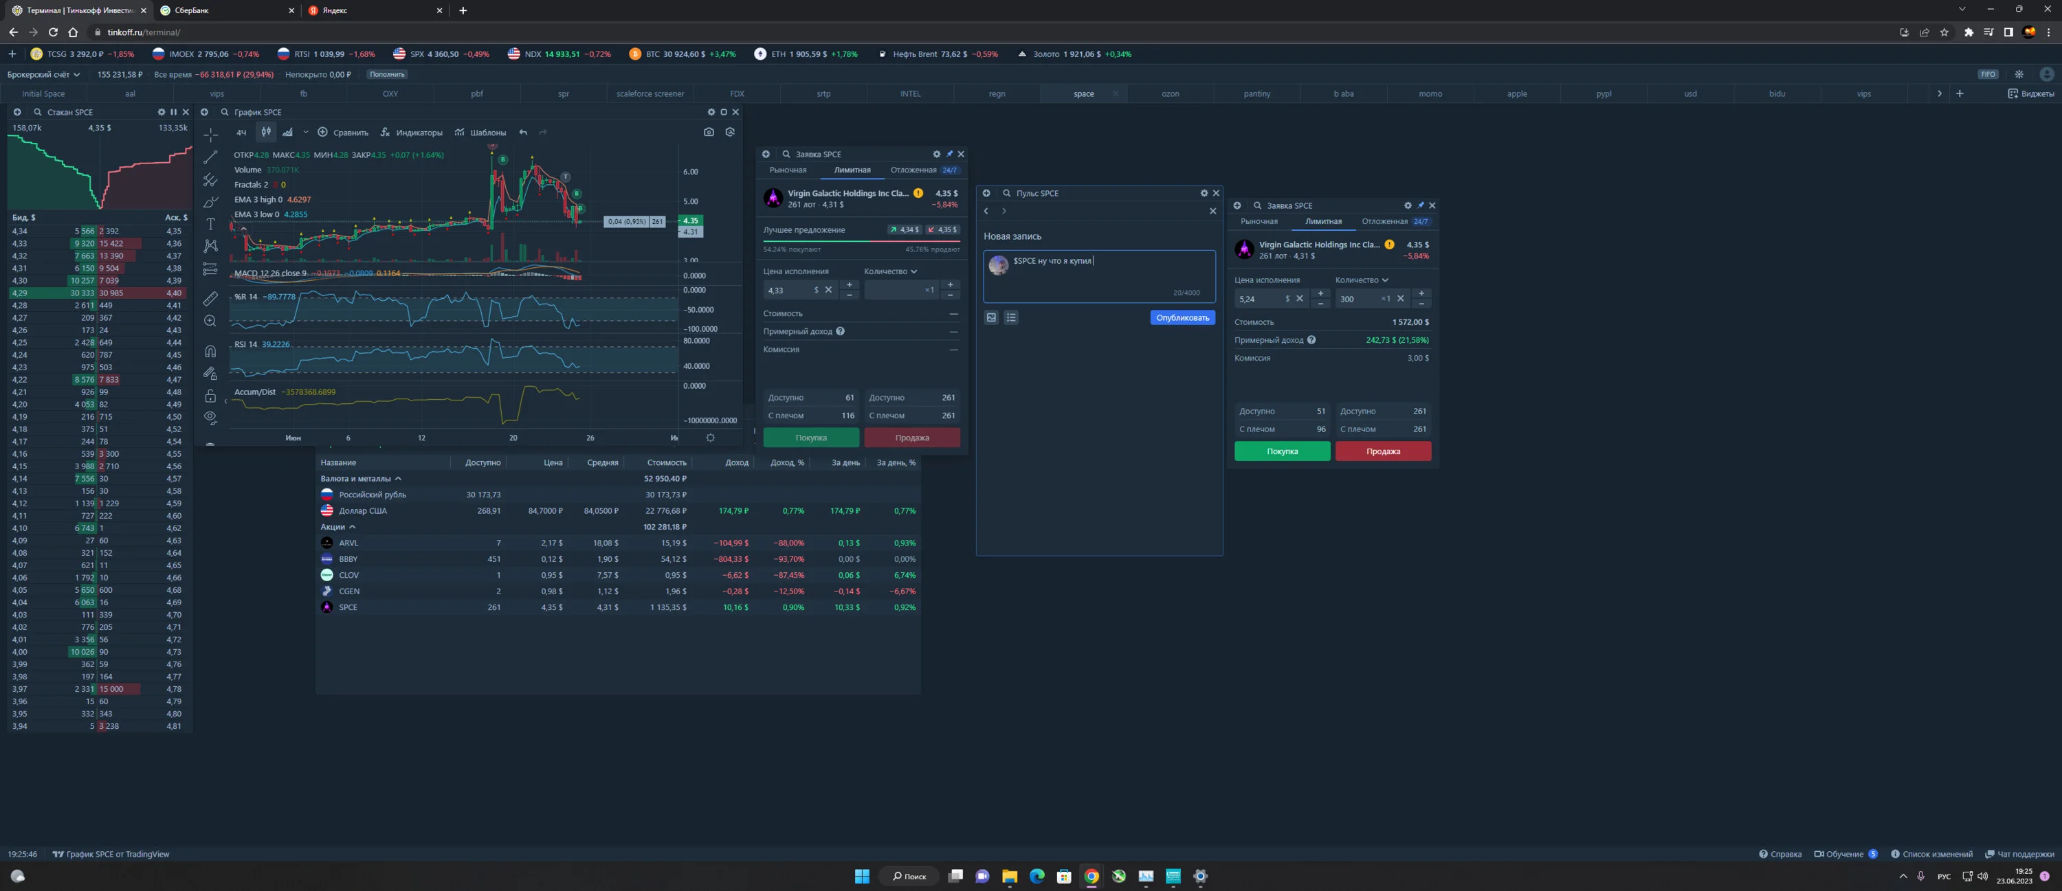Screen dimensions: 2062x891
Task: Collapse the Акции section
Action: tap(337, 527)
